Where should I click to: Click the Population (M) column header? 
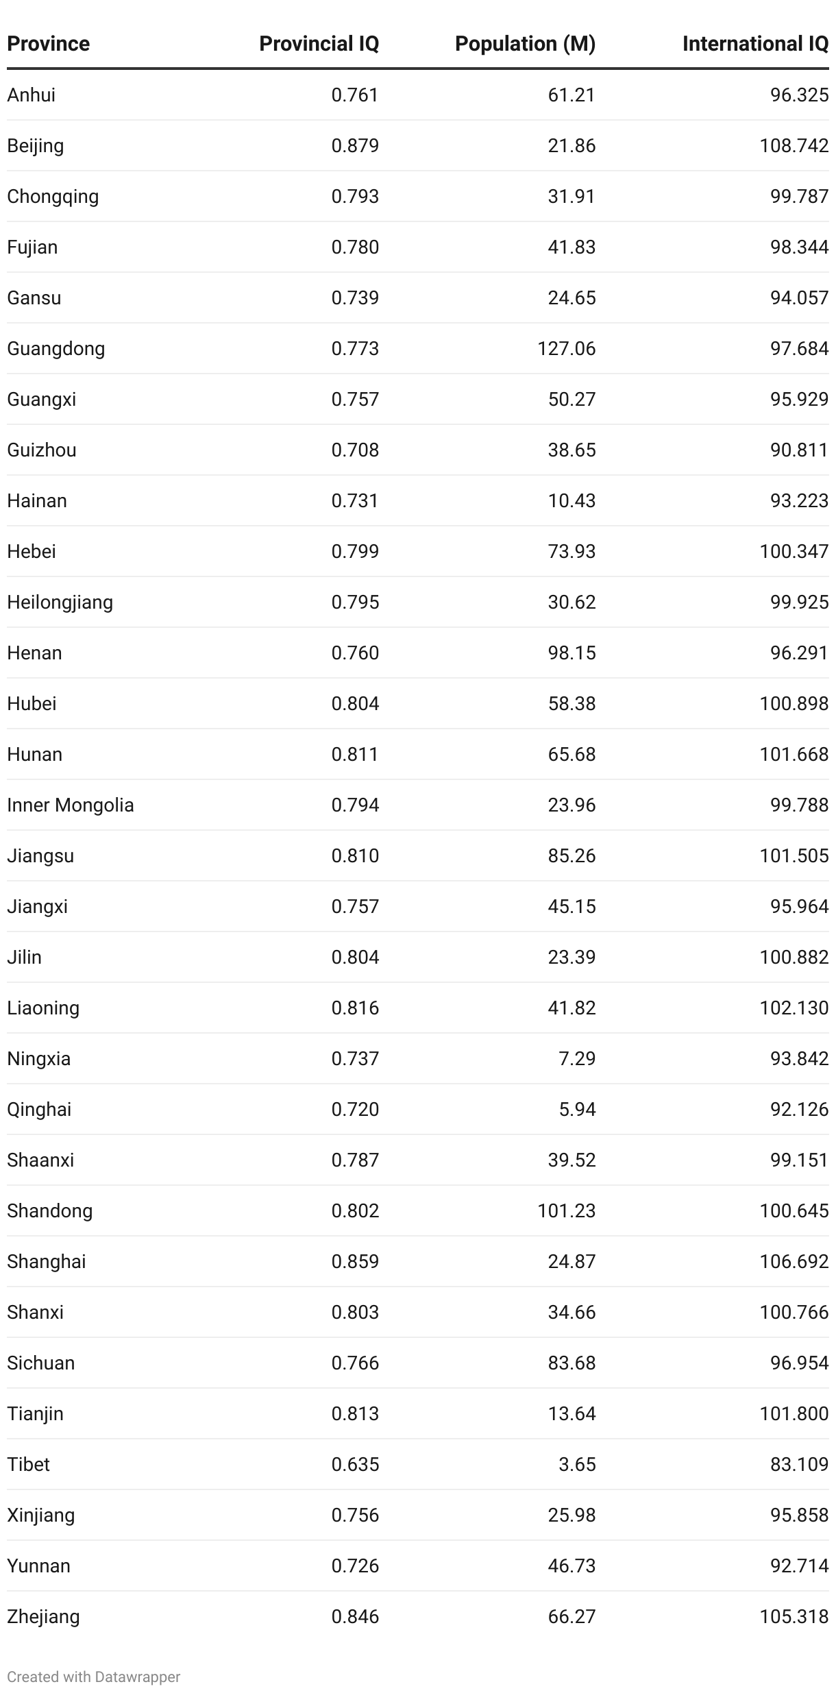tap(525, 44)
